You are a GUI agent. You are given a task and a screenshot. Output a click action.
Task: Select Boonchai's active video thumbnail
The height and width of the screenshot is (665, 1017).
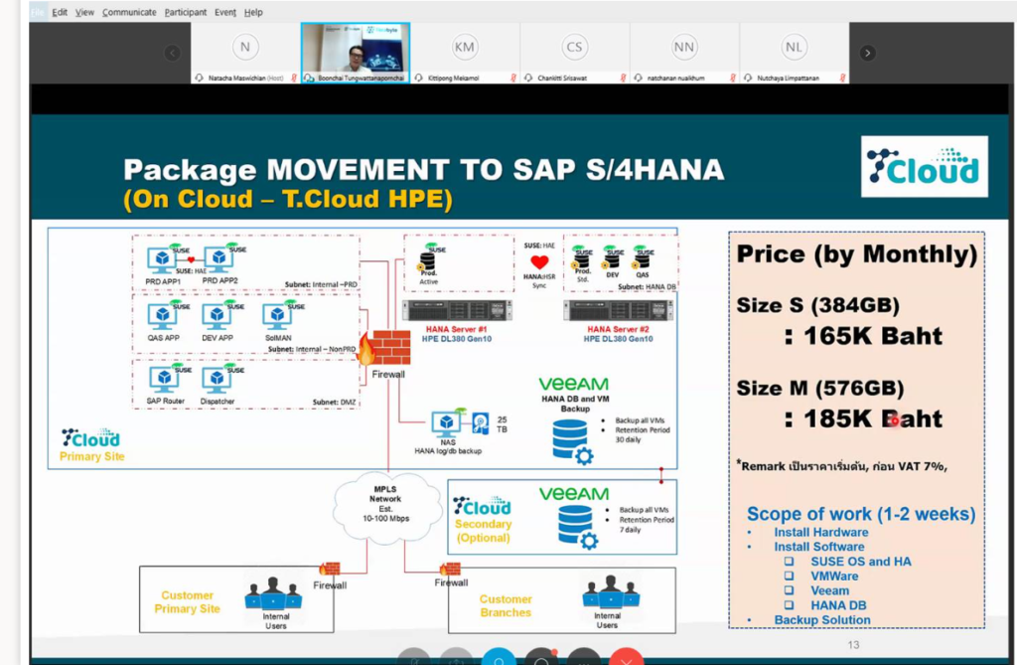pos(356,53)
